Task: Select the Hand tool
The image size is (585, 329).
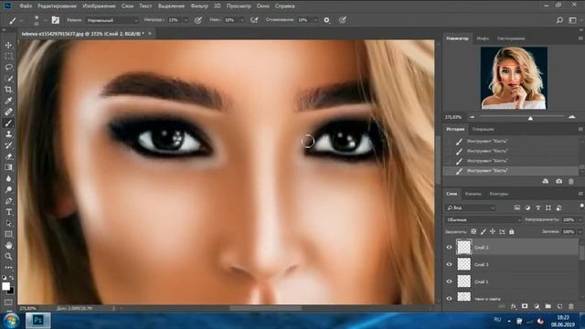Action: [8, 246]
